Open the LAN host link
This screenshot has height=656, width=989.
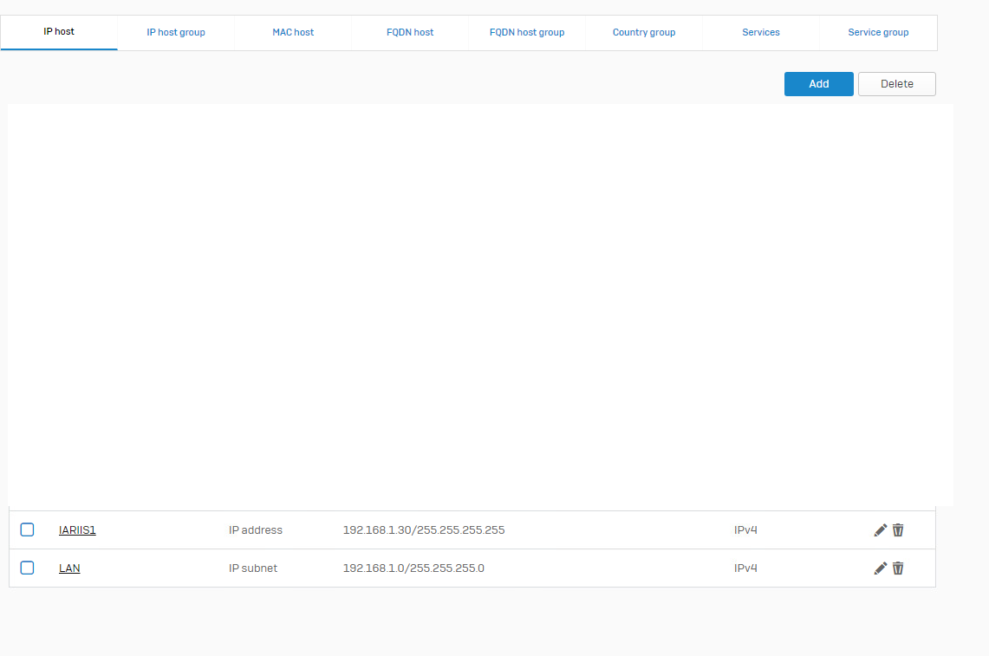pos(69,568)
